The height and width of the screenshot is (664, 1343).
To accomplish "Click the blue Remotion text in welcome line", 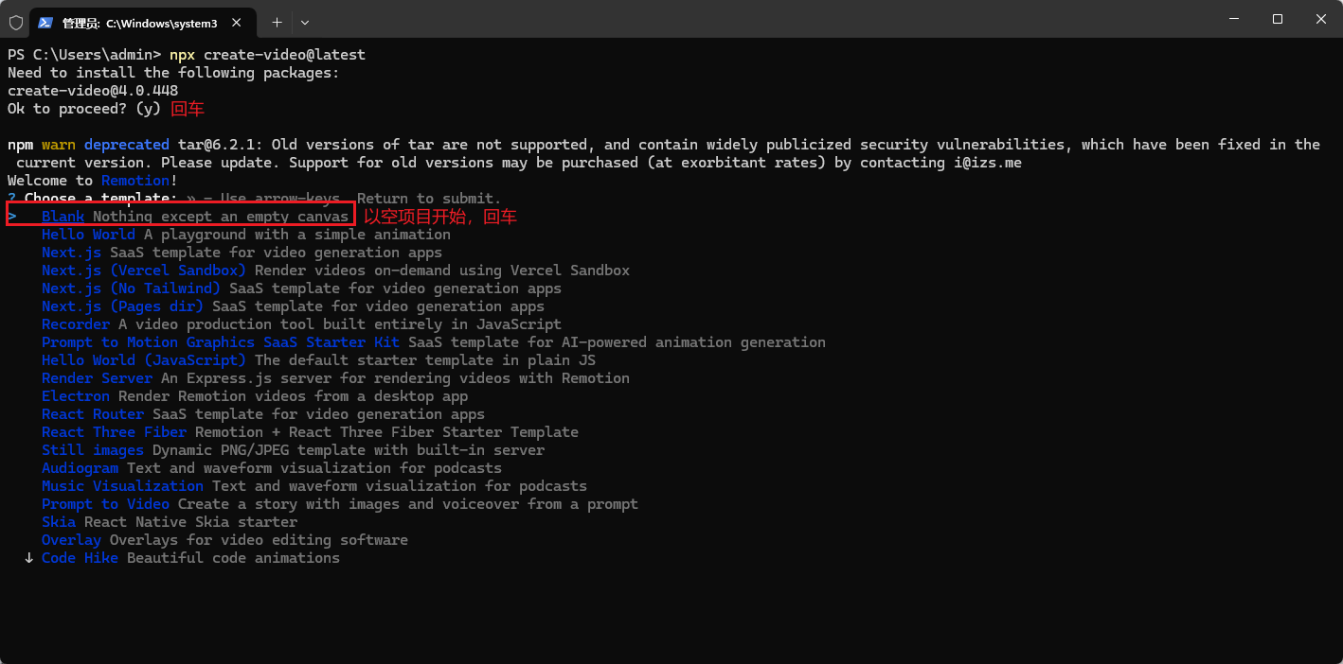I will pos(135,181).
